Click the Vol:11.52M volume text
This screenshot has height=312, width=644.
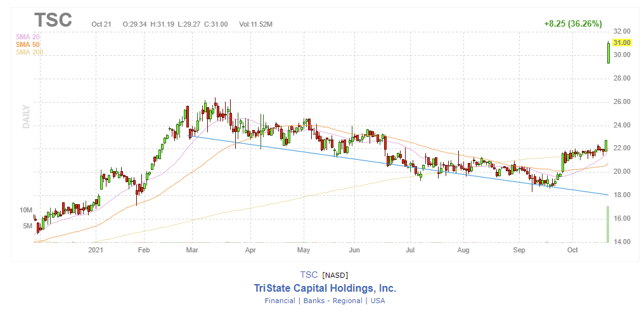(x=255, y=24)
